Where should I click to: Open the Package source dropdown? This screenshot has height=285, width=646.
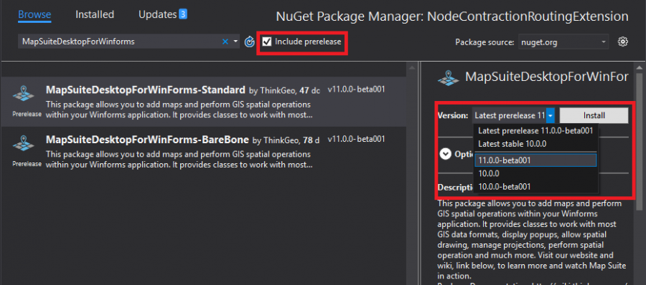[x=563, y=42]
